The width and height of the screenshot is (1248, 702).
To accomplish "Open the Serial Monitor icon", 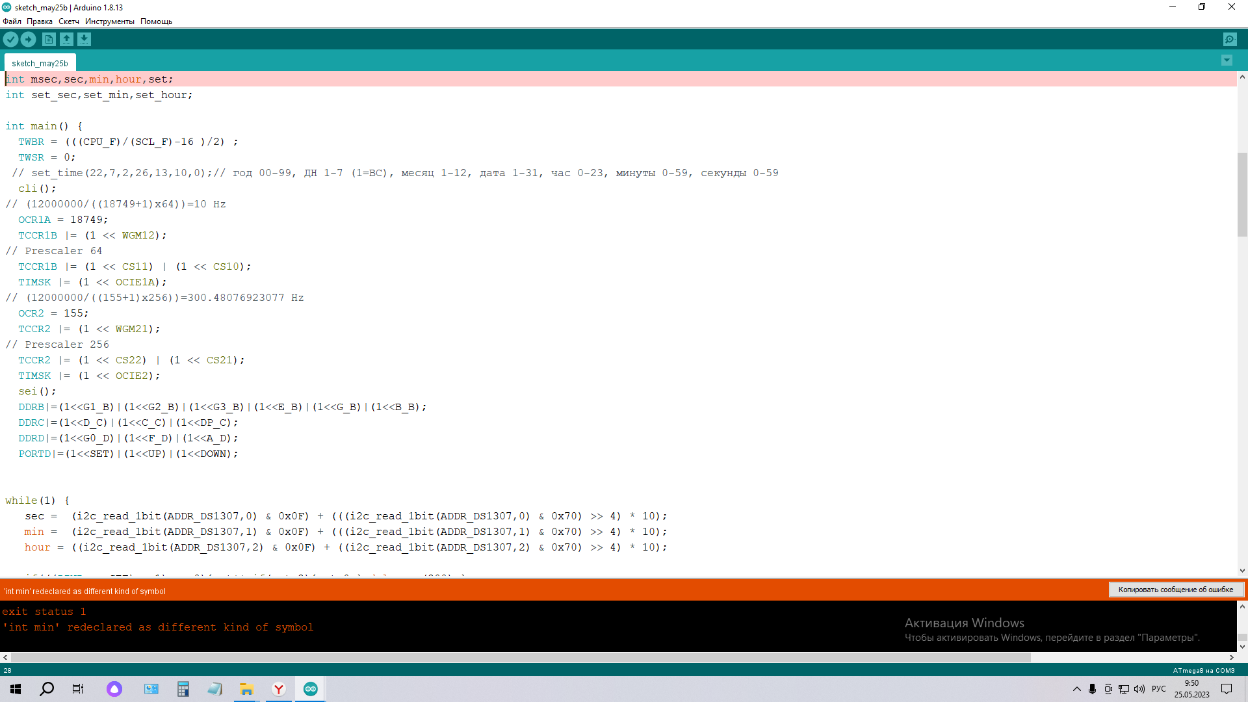I will (x=1230, y=40).
